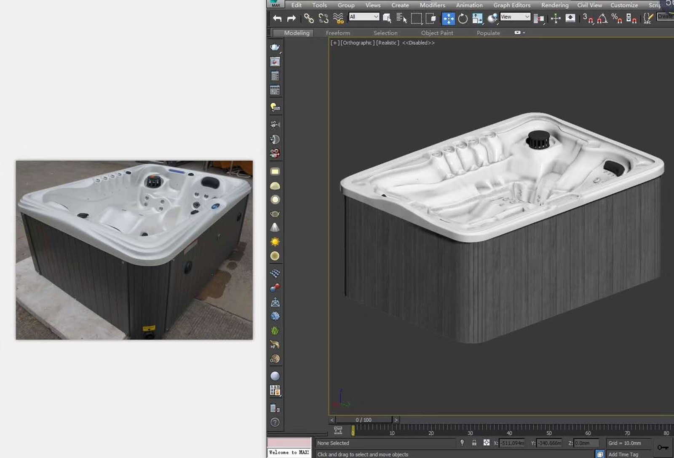
Task: Open the help question mark icon
Action: pyautogui.click(x=275, y=422)
